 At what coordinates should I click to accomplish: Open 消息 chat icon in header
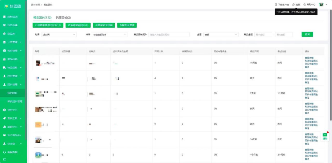[294, 5]
